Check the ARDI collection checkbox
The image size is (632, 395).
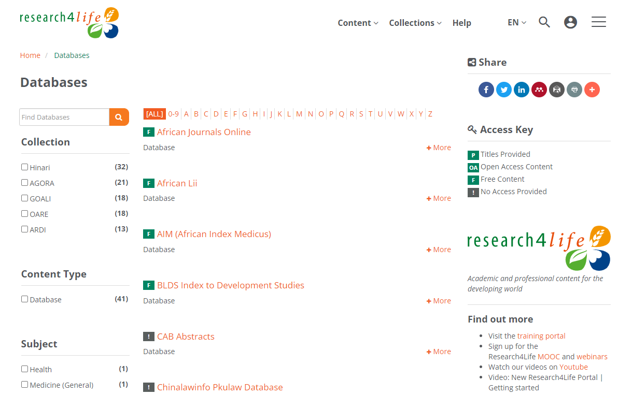(x=24, y=229)
